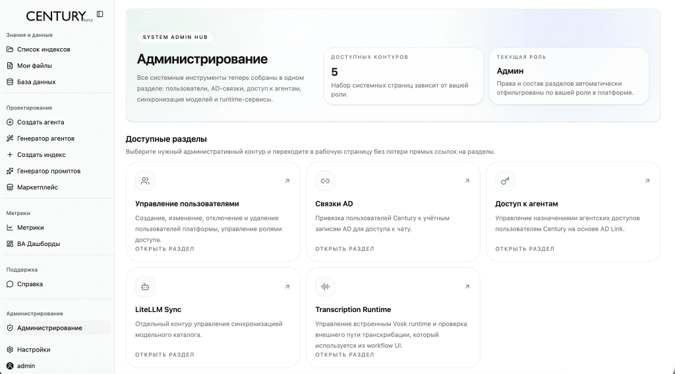The image size is (675, 374).
Task: Click the CENTURY beta logo
Action: pos(59,16)
